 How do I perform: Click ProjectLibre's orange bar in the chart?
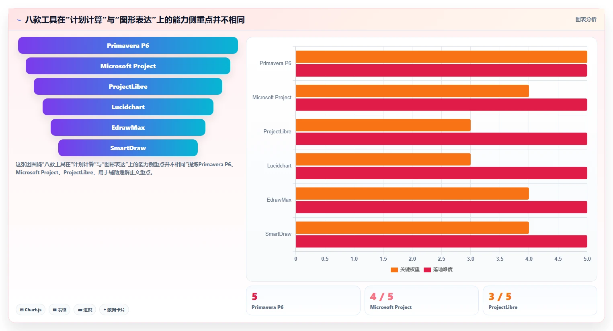383,125
